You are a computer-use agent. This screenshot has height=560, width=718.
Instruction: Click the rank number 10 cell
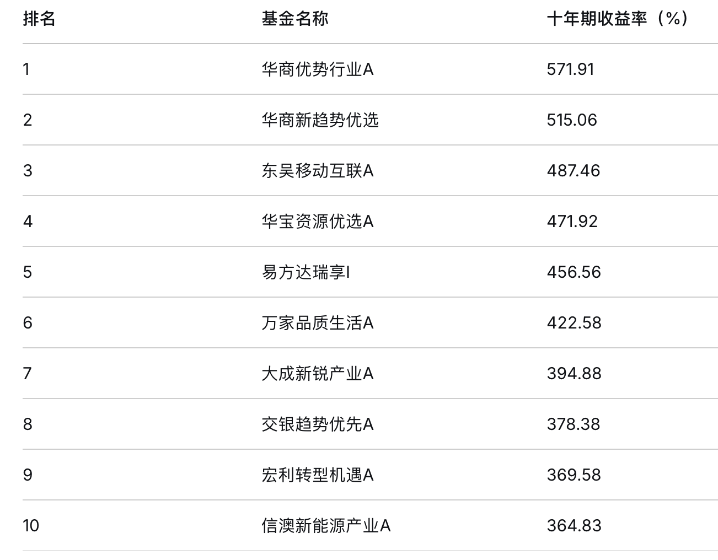tap(31, 526)
